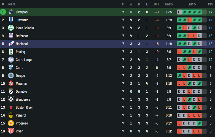Screen dimensions: 215x137
Task: Click the Peñarol yellow-black crest
Action: click(x=11, y=115)
